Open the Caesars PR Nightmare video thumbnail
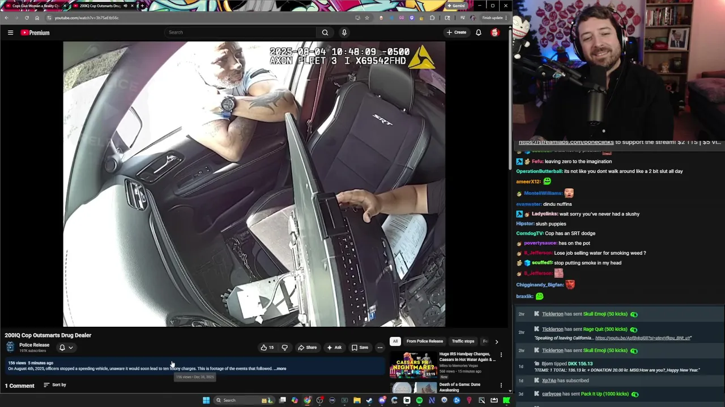 point(413,364)
